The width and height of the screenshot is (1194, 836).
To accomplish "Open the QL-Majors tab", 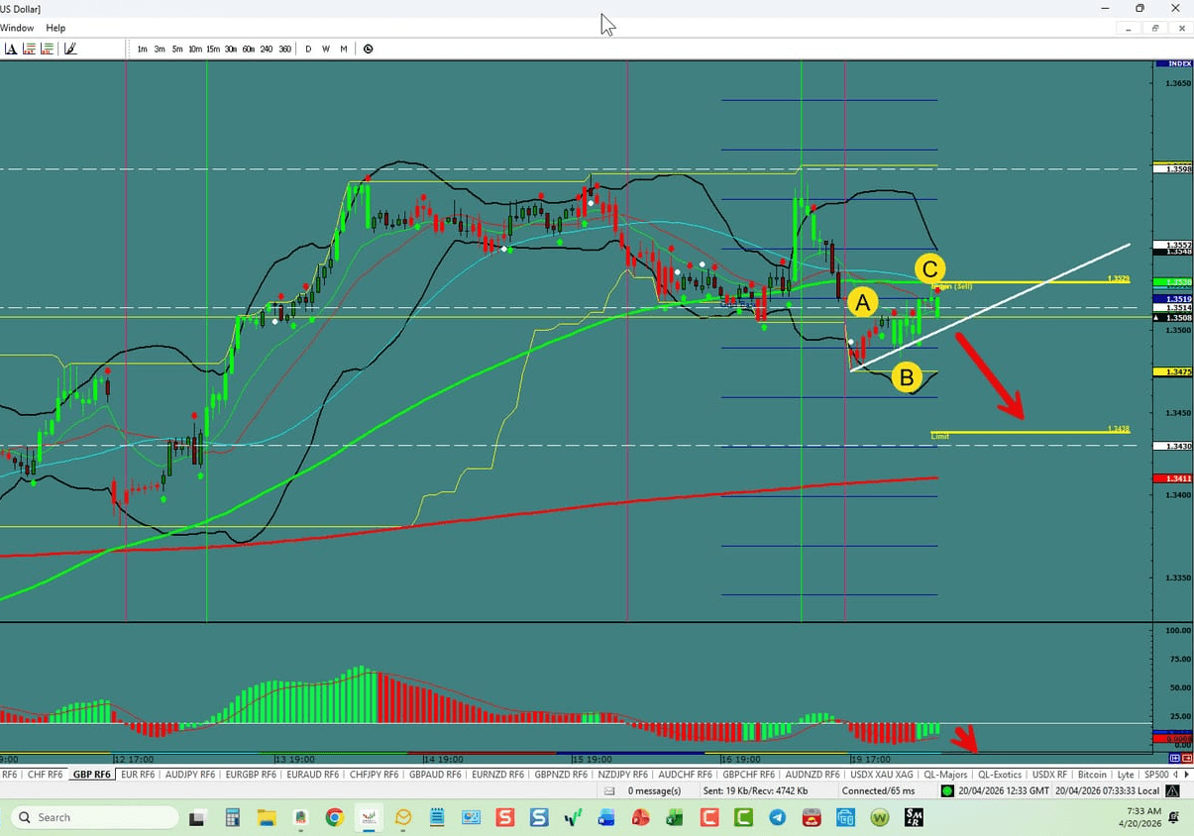I will pyautogui.click(x=944, y=775).
